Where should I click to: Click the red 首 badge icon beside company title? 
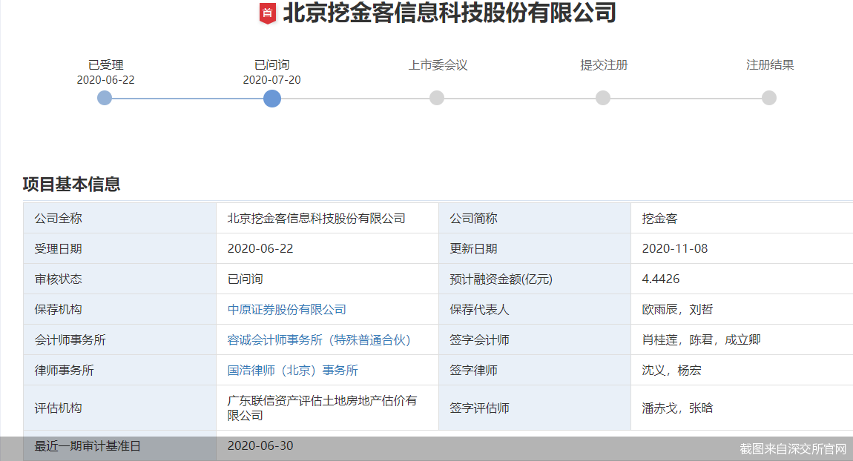(267, 13)
